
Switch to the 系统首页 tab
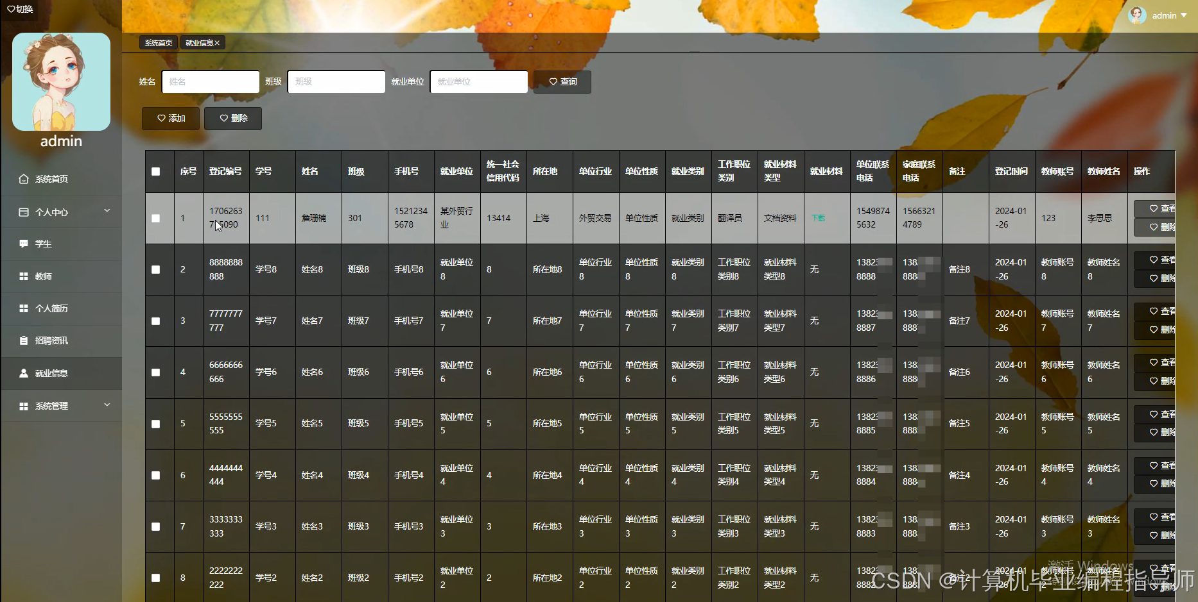pyautogui.click(x=159, y=43)
